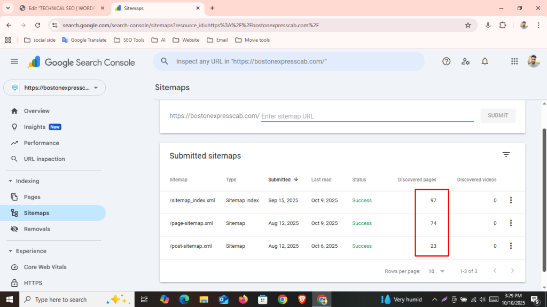Sort by the Submitted column
The image size is (547, 307).
283,179
